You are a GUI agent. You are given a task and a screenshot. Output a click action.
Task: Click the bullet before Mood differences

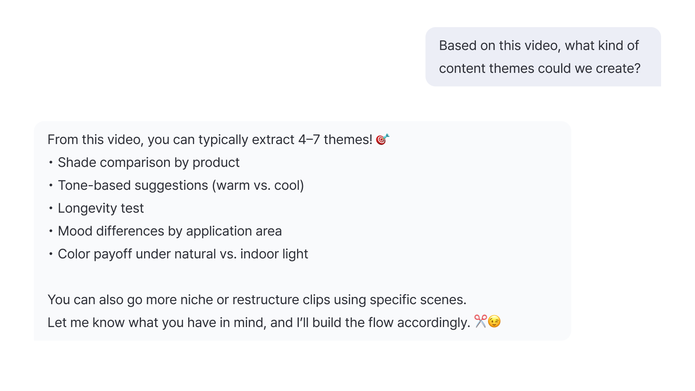pyautogui.click(x=51, y=231)
